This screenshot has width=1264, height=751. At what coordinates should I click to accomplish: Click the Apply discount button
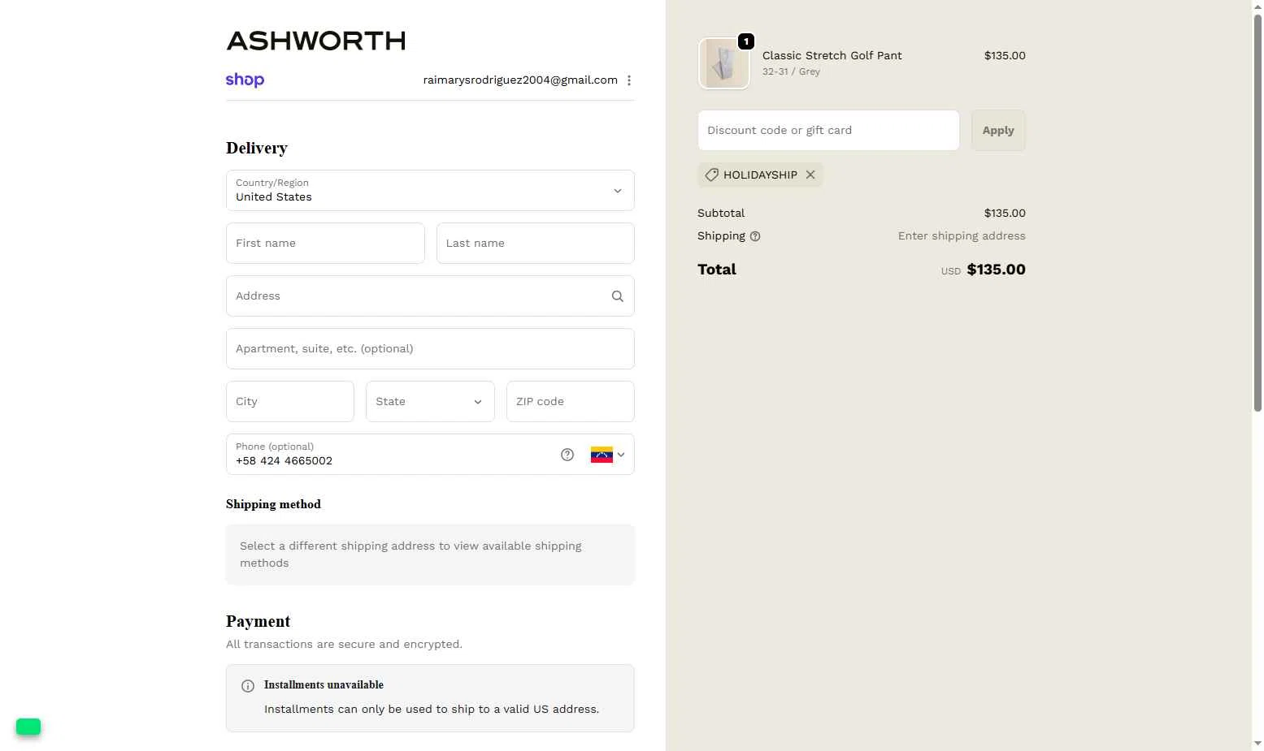pyautogui.click(x=998, y=131)
